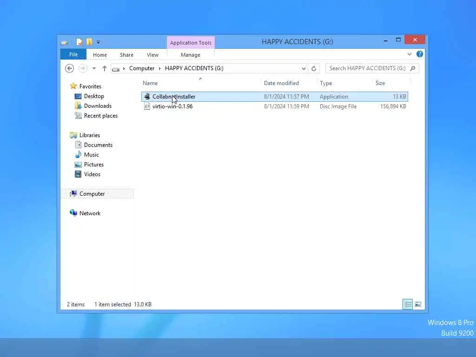
Task: Open the Documents library
Action: [98, 145]
